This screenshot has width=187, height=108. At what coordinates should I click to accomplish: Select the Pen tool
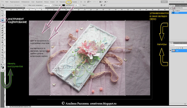click(x=2, y=45)
